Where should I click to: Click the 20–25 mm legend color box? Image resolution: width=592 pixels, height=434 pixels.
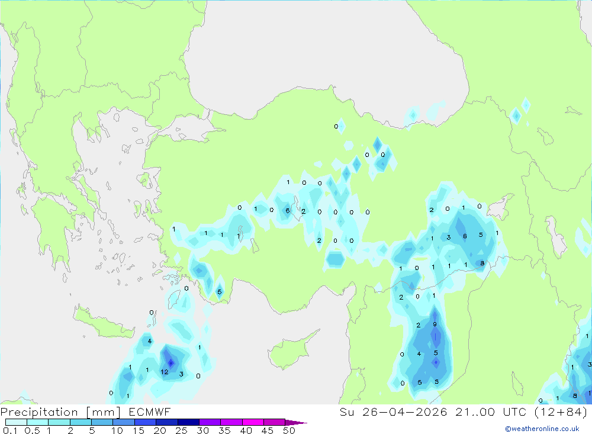[x=166, y=422]
